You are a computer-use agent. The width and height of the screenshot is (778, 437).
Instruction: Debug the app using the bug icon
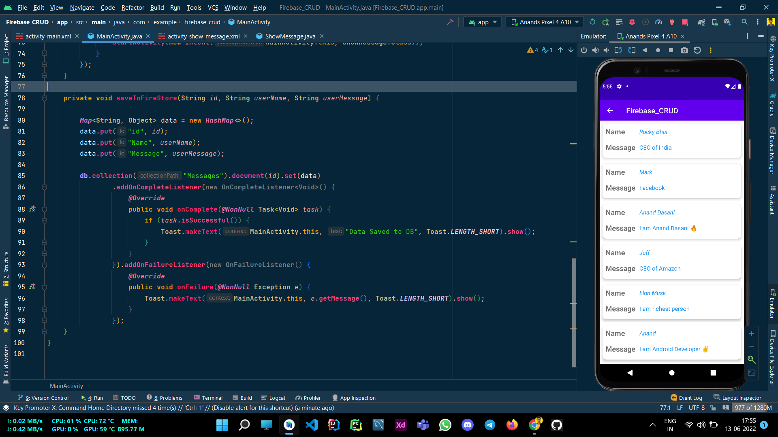point(632,22)
